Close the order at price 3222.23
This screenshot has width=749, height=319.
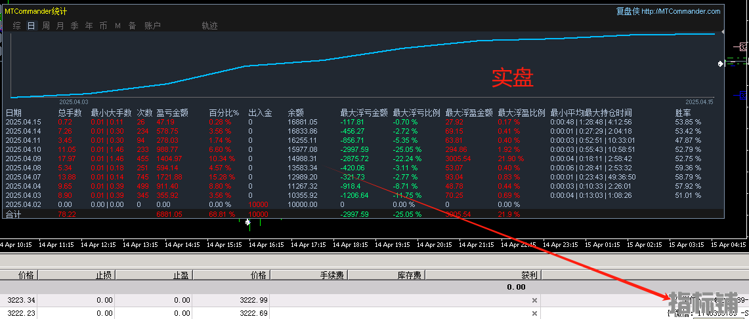534,314
